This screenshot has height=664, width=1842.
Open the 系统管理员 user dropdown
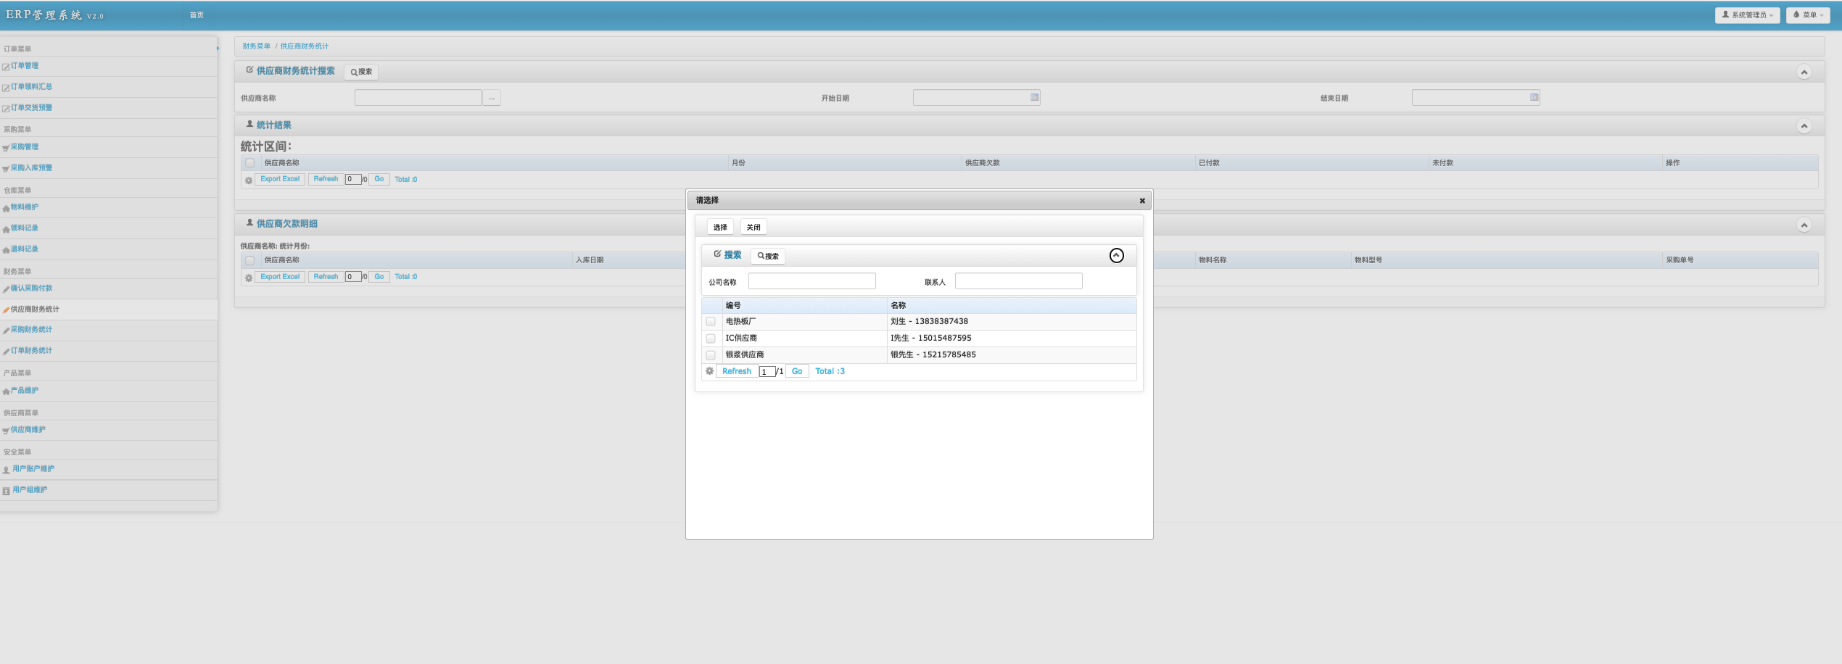pyautogui.click(x=1747, y=15)
